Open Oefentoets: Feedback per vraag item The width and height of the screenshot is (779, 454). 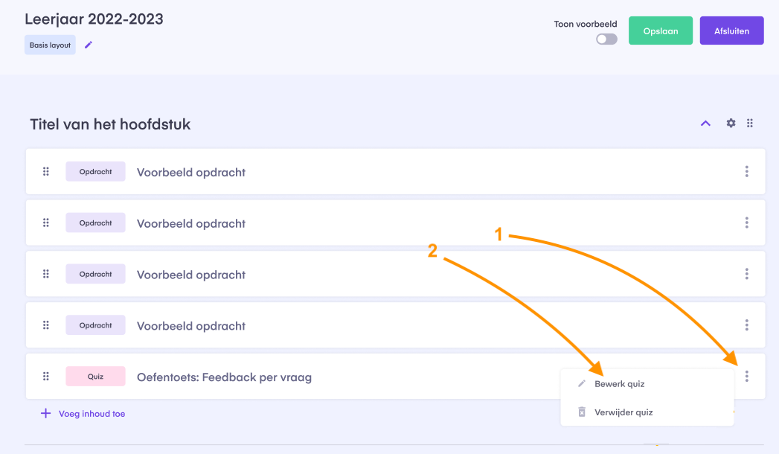click(x=224, y=377)
